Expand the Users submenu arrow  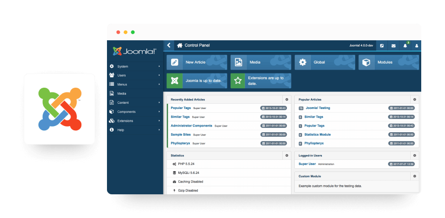tap(159, 75)
